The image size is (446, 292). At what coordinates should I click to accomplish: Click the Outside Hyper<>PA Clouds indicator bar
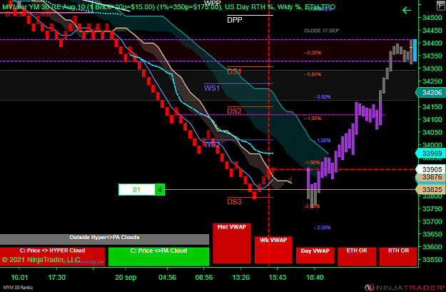point(104,239)
